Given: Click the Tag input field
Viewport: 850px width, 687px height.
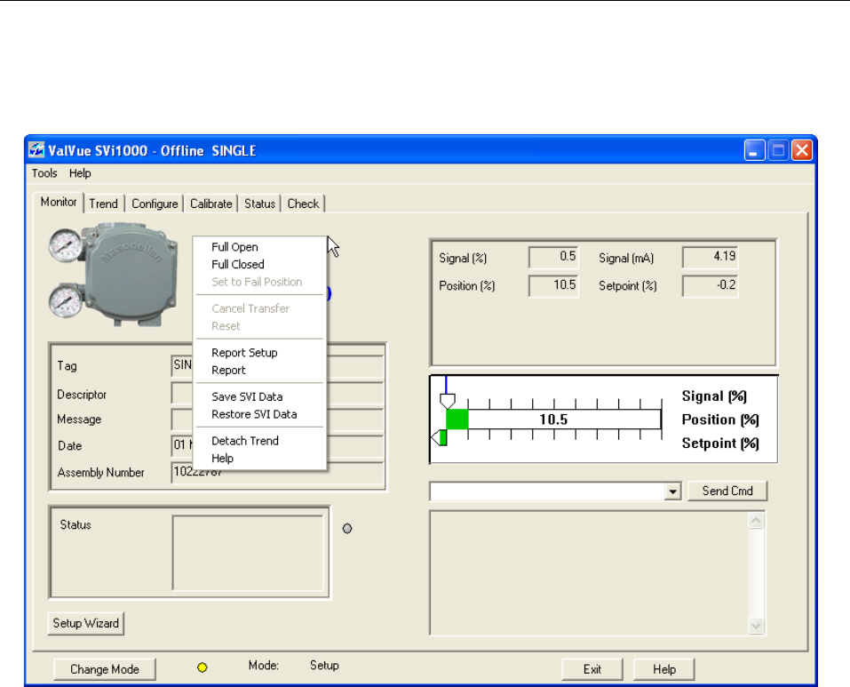Looking at the screenshot, I should (x=277, y=365).
